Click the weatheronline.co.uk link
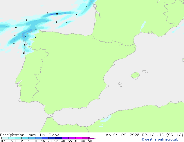Image resolution: width=184 pixels, height=142 pixels. tap(160, 139)
